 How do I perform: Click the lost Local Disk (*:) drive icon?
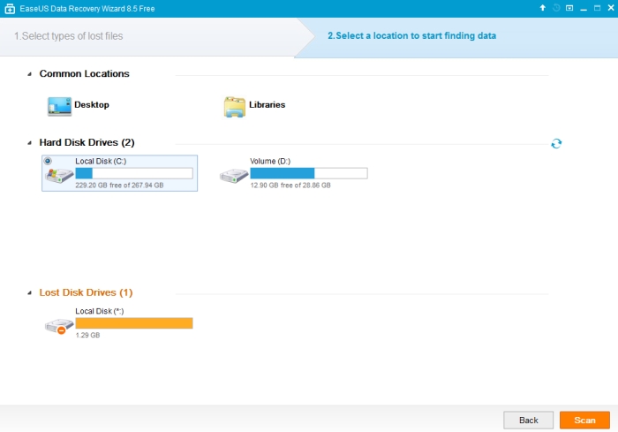59,326
